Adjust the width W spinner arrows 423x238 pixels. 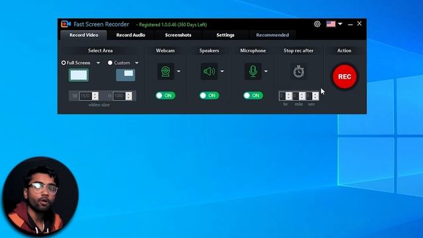pos(95,96)
